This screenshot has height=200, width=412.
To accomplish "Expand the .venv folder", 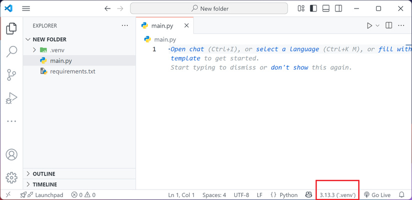I will coord(34,50).
